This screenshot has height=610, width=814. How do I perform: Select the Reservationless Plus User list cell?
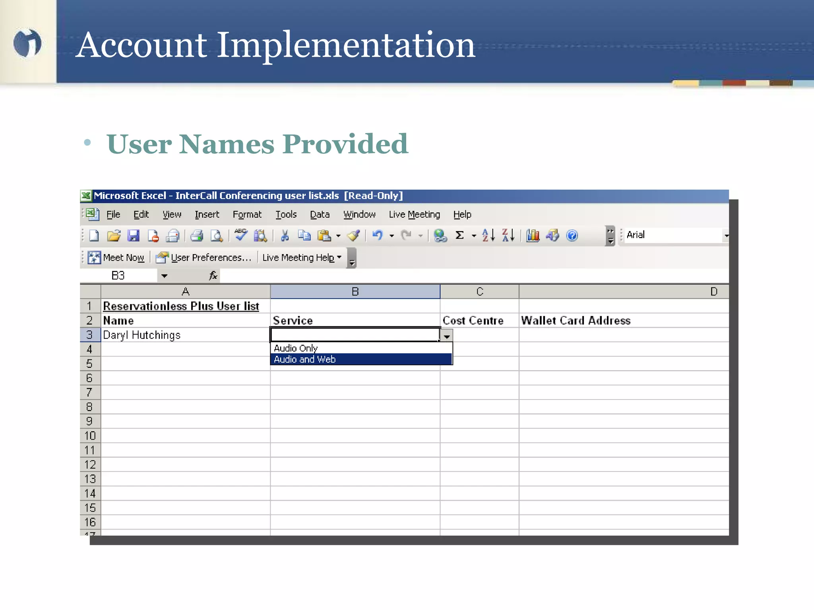186,306
